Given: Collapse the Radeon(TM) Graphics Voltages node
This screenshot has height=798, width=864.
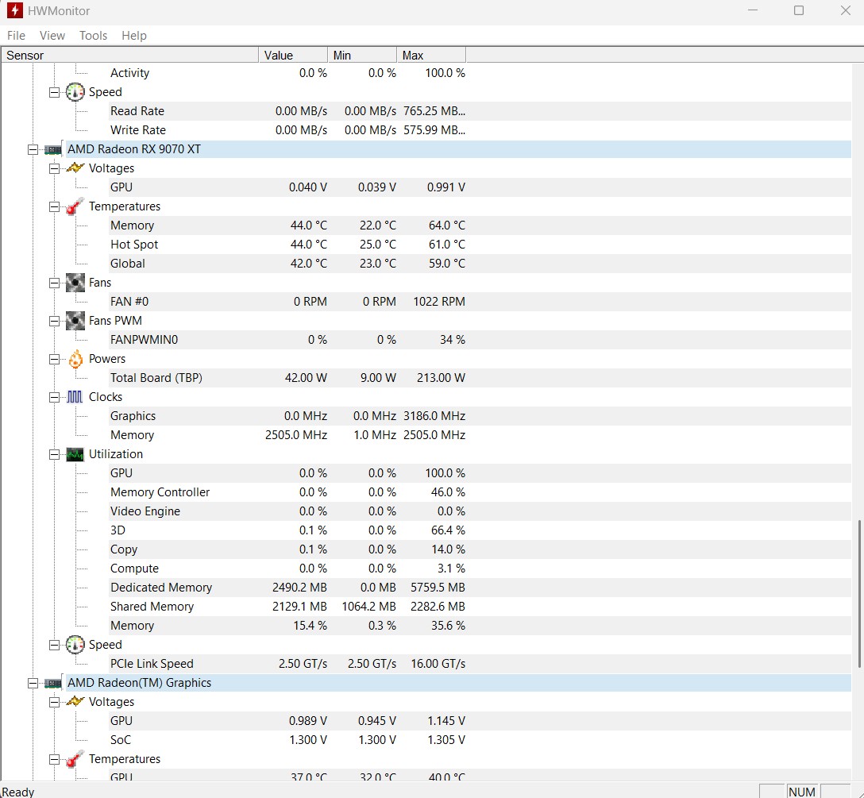Looking at the screenshot, I should point(54,702).
